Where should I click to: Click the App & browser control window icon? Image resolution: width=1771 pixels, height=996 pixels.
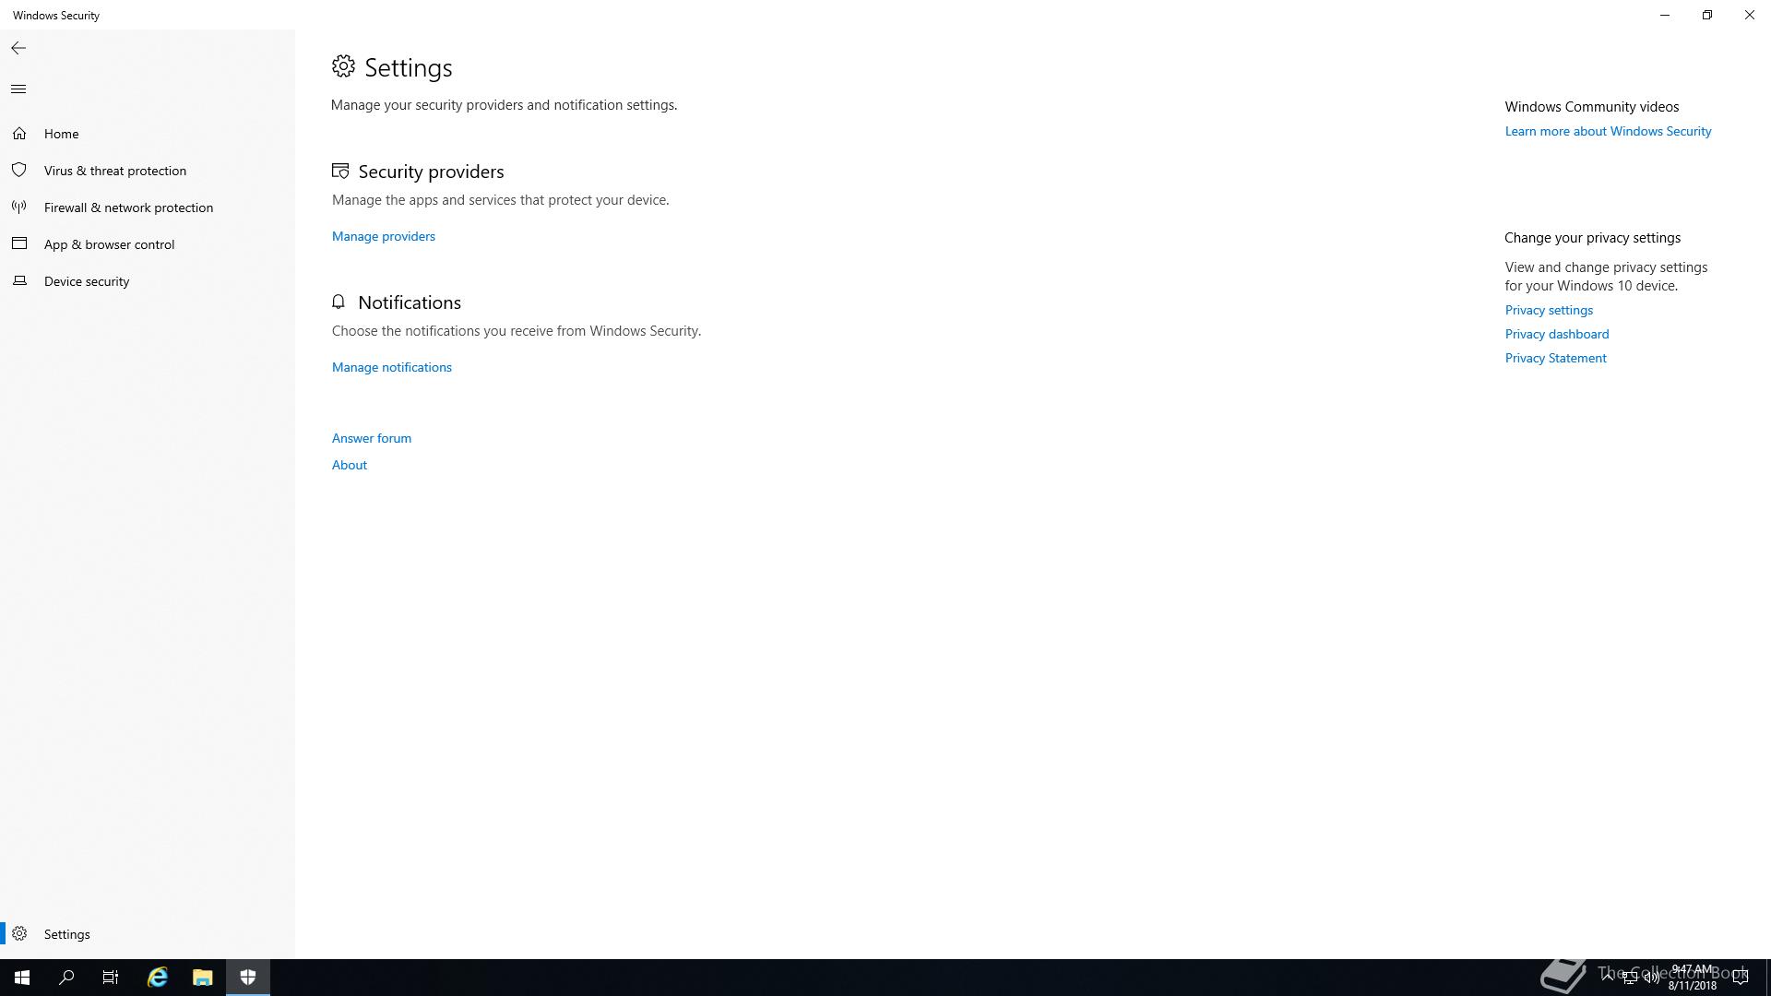click(19, 244)
